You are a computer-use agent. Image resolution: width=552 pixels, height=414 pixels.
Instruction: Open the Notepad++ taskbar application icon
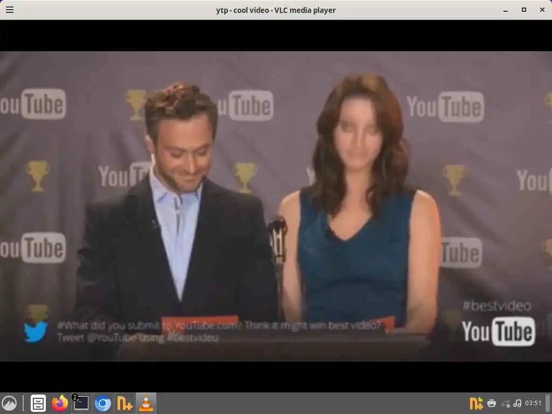[125, 403]
